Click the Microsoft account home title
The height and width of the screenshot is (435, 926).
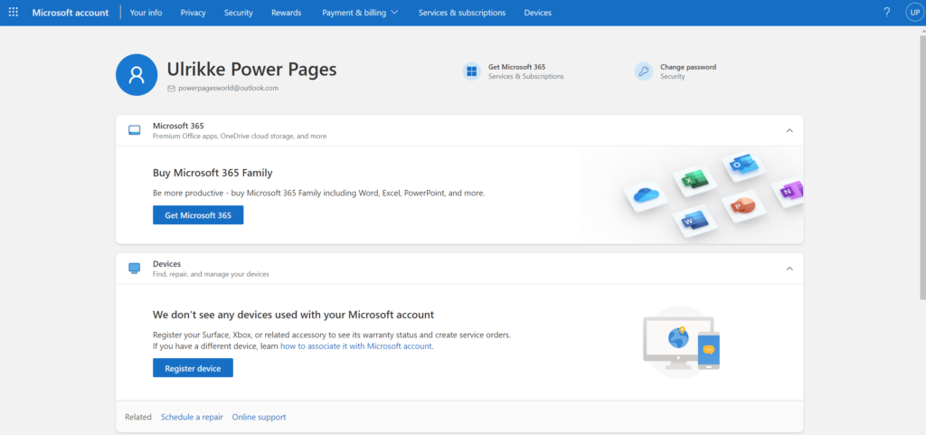(71, 13)
